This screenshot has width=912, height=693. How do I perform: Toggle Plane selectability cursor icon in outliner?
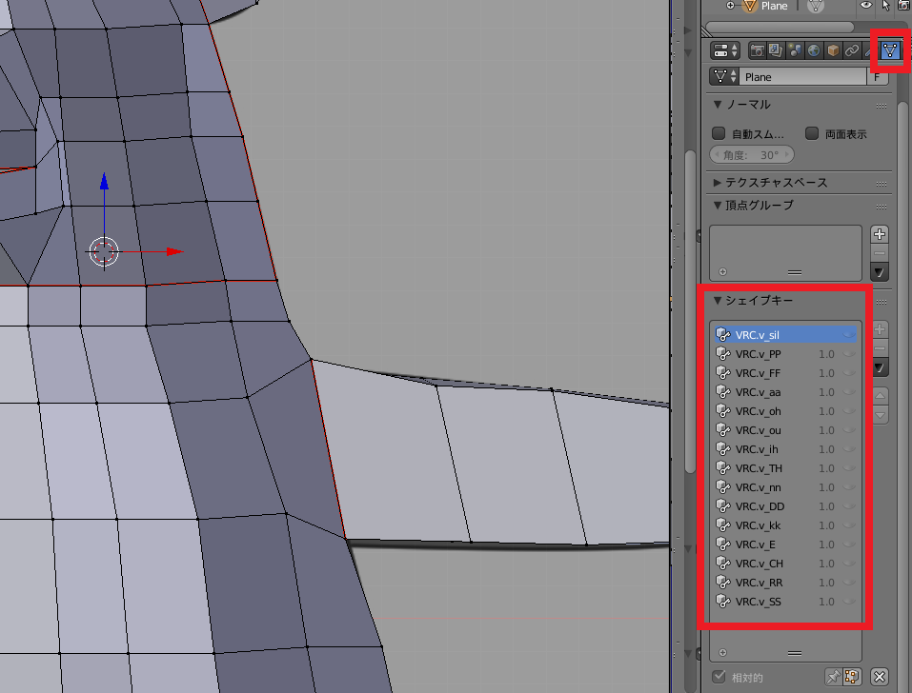pyautogui.click(x=886, y=5)
